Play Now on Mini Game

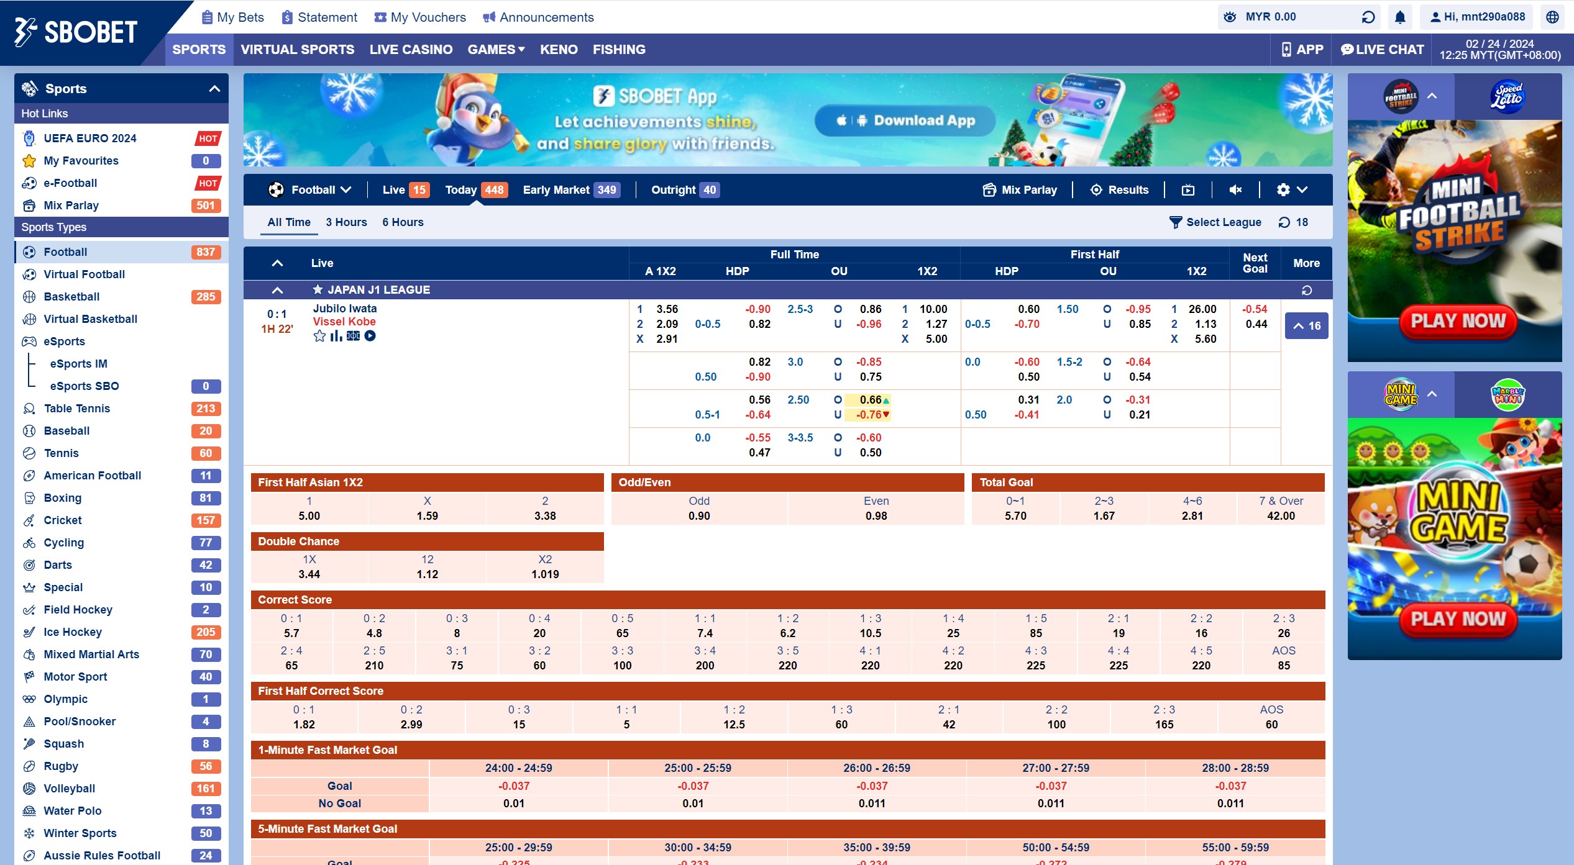[x=1458, y=619]
